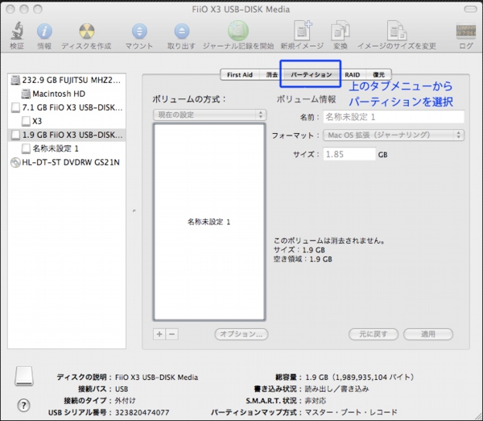Select the Partition (パーティション) tab

tap(311, 74)
